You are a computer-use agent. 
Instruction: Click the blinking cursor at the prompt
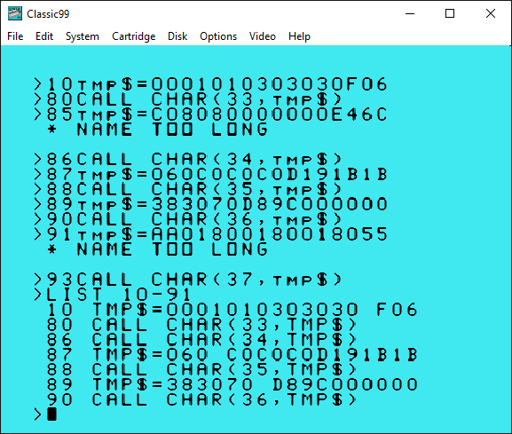pos(52,414)
